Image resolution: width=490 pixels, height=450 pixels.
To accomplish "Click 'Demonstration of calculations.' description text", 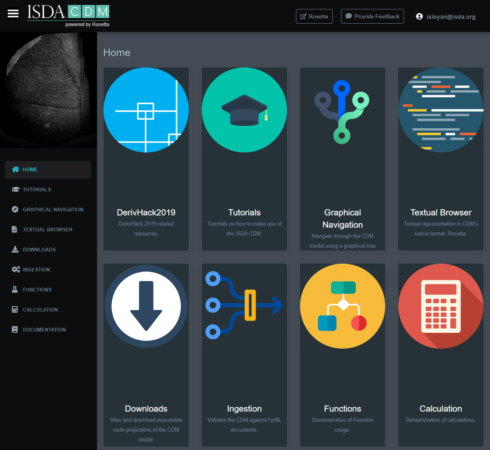I will point(441,420).
